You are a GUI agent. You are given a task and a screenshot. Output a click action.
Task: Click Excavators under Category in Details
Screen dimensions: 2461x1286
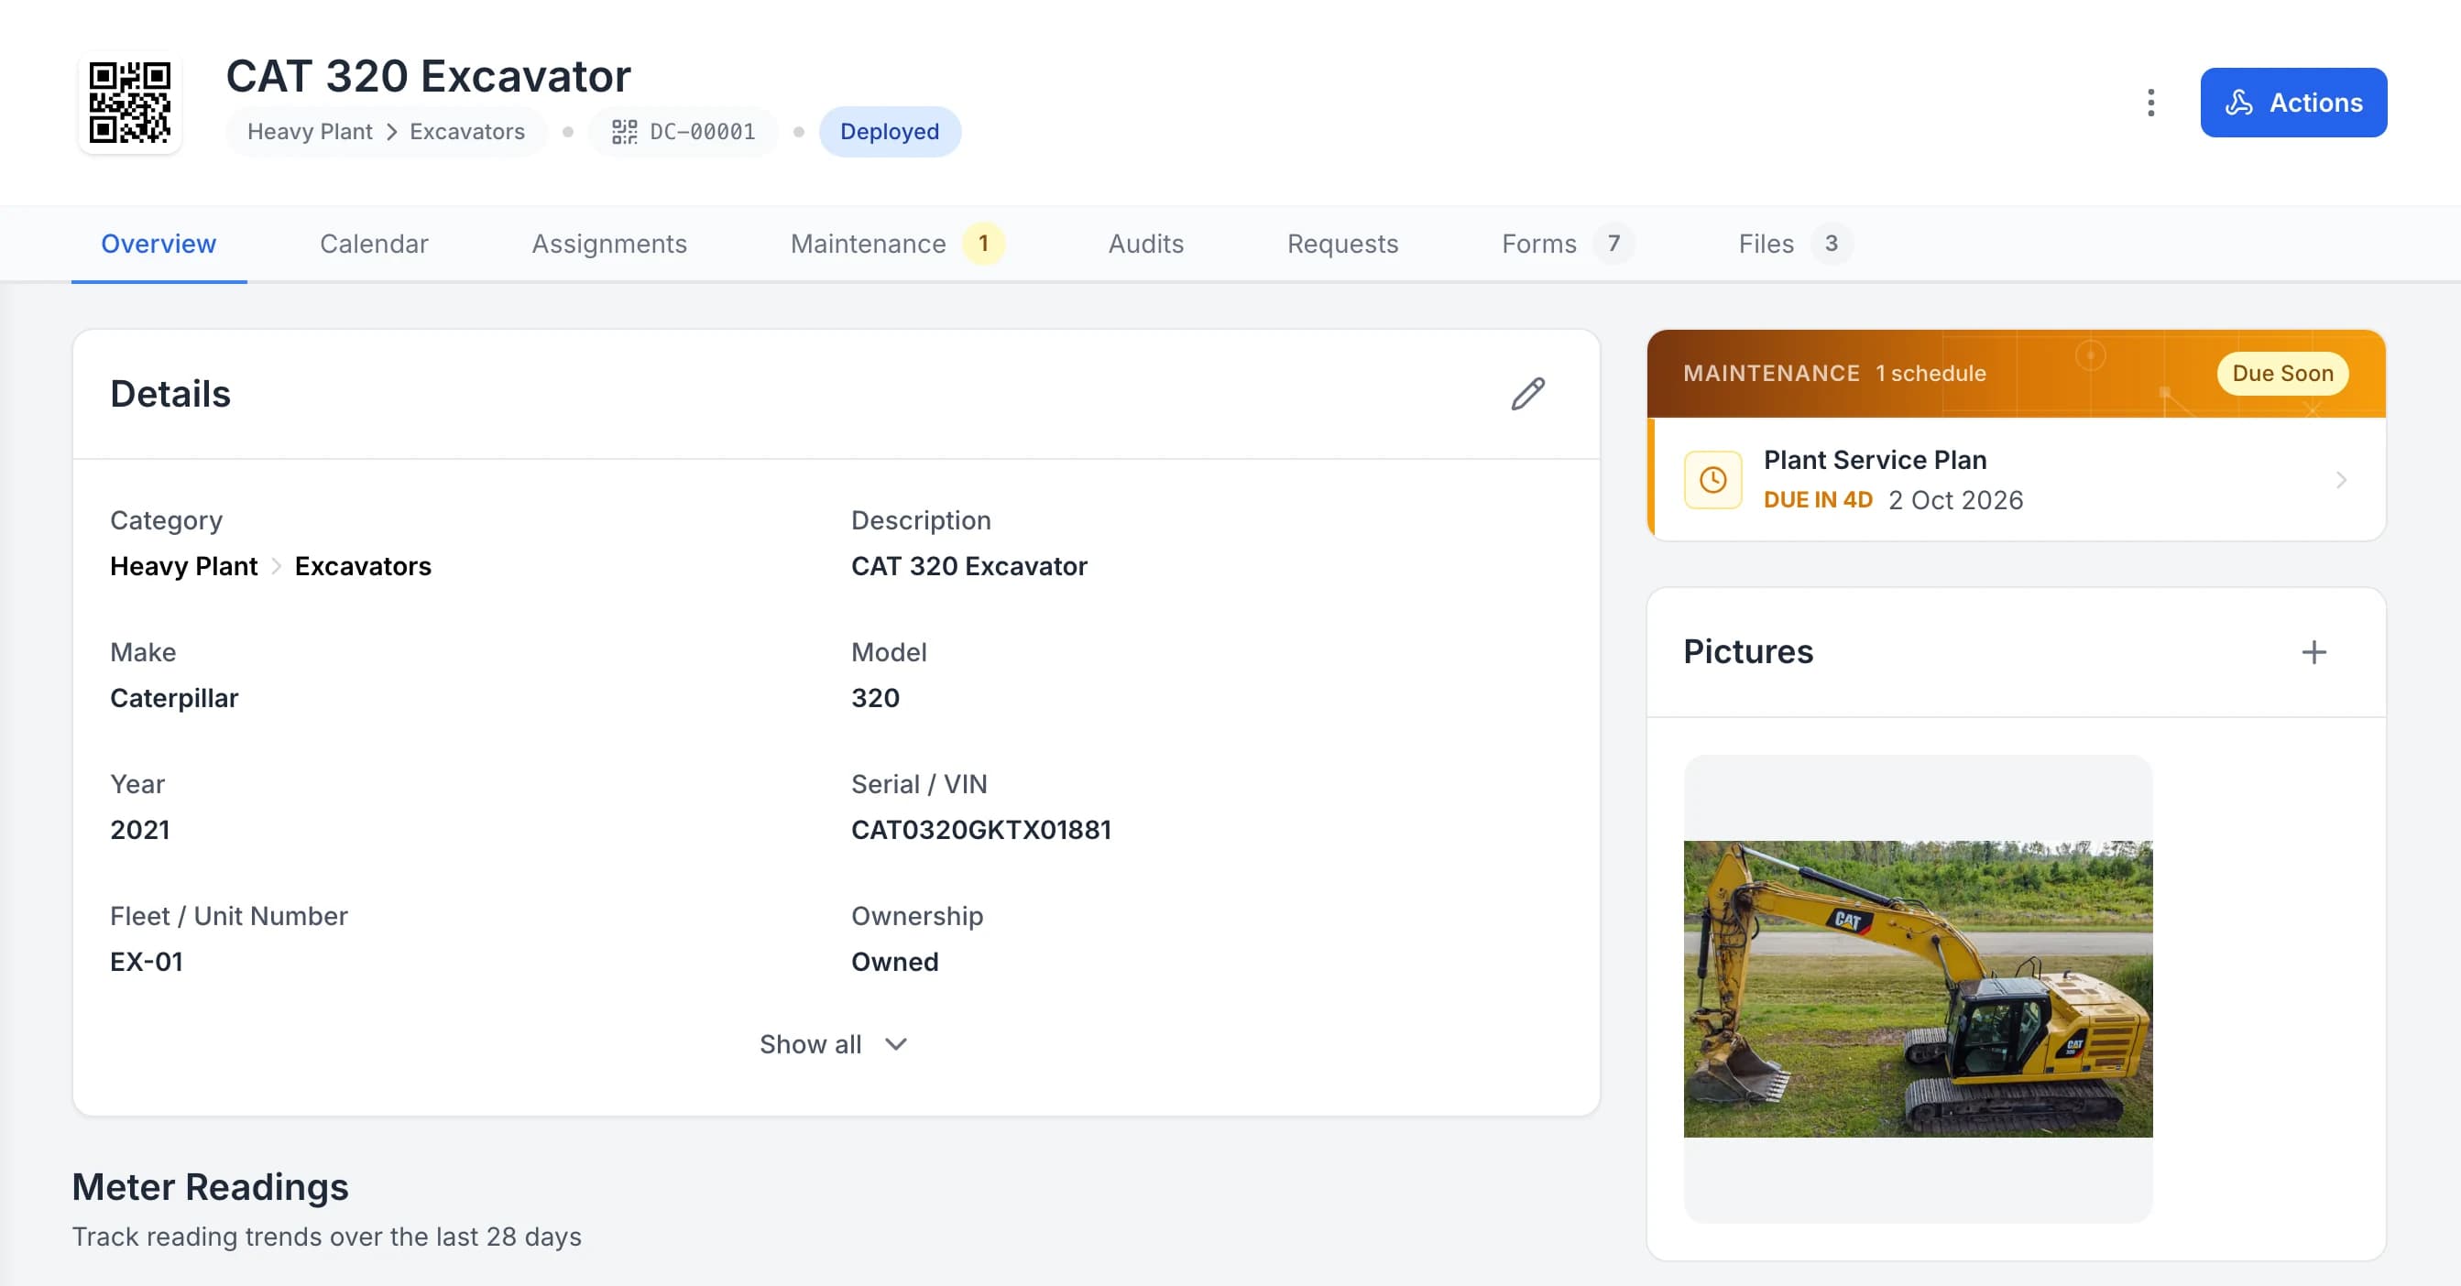tap(363, 566)
